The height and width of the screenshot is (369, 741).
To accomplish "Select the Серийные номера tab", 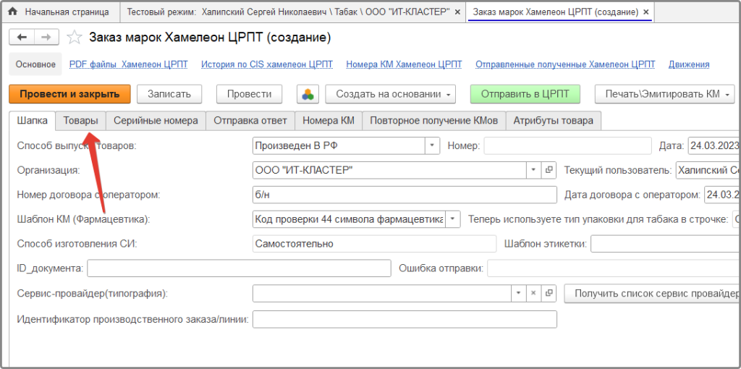I will [156, 121].
